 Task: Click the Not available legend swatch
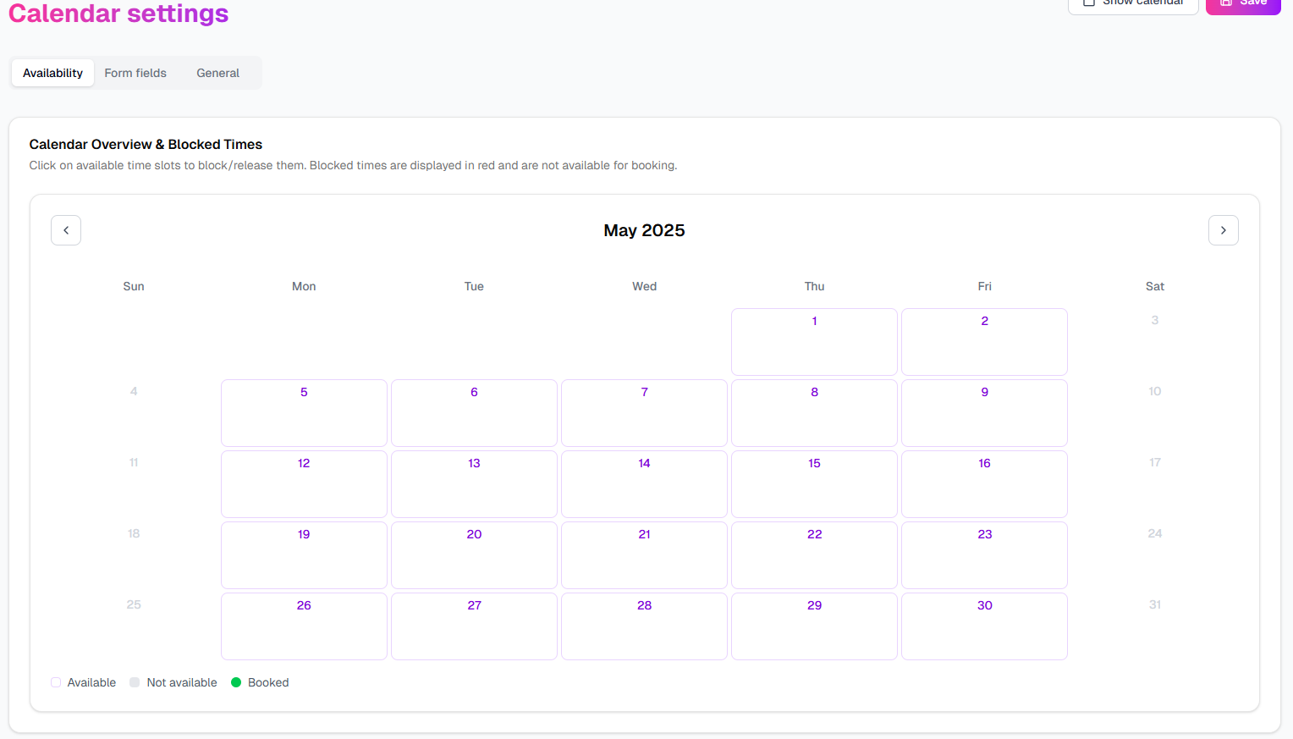click(135, 682)
